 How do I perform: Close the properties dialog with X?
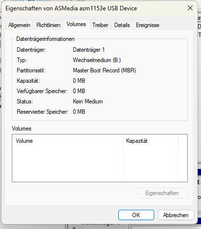point(190,8)
